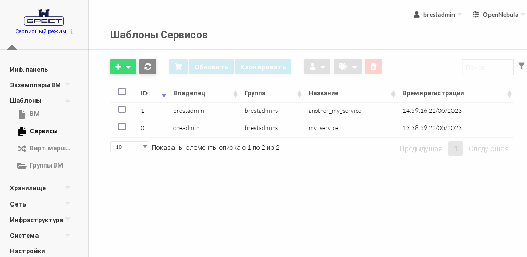
Task: Expand the brestadmin user menu
Action: [x=438, y=15]
